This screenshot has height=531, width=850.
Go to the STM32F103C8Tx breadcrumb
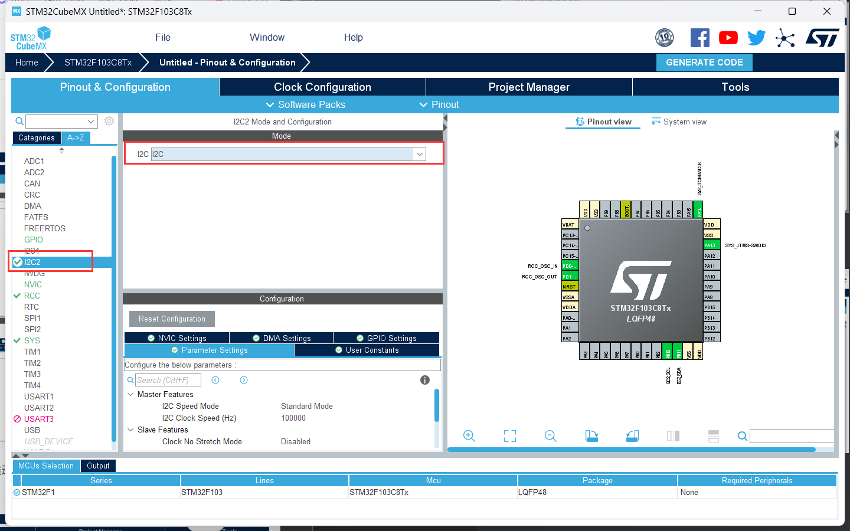click(x=98, y=63)
